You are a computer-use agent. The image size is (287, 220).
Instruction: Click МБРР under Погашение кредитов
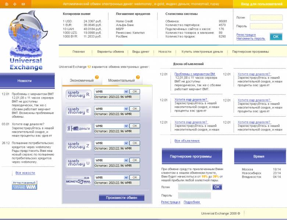tap(120, 29)
